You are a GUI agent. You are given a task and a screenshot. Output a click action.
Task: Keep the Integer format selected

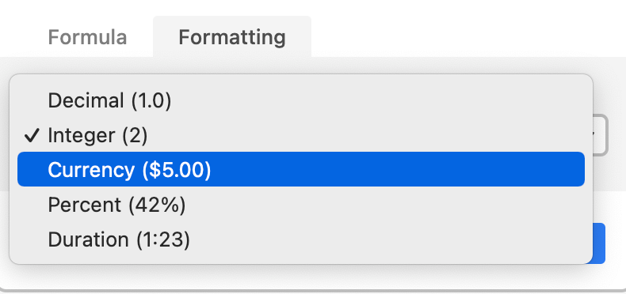(x=301, y=135)
